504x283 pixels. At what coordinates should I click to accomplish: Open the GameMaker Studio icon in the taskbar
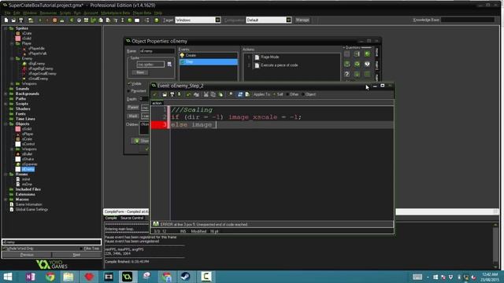[x=128, y=277]
